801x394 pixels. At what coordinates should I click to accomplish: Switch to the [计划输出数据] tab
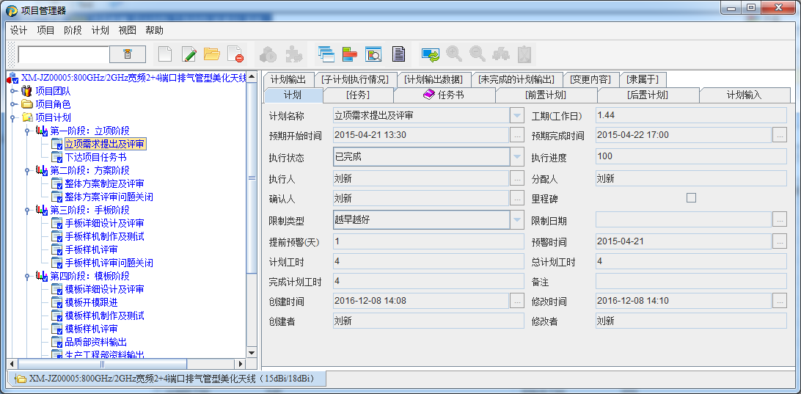click(434, 79)
